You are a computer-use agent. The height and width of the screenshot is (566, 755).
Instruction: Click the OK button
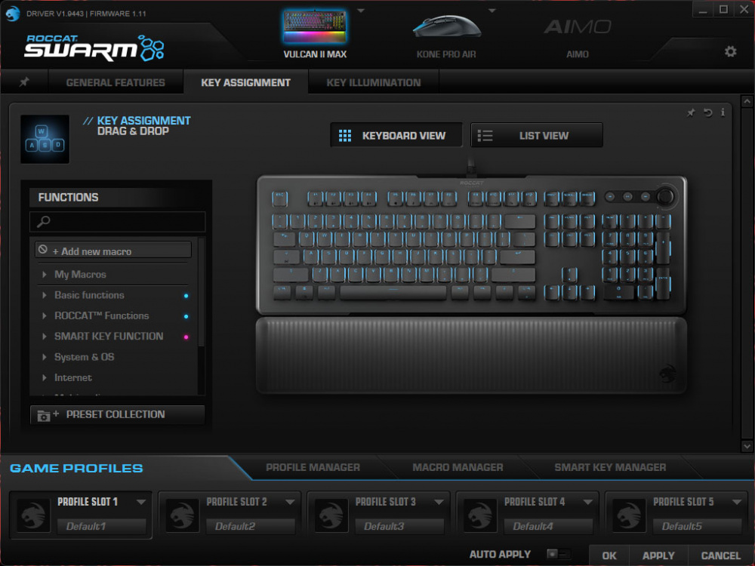609,555
